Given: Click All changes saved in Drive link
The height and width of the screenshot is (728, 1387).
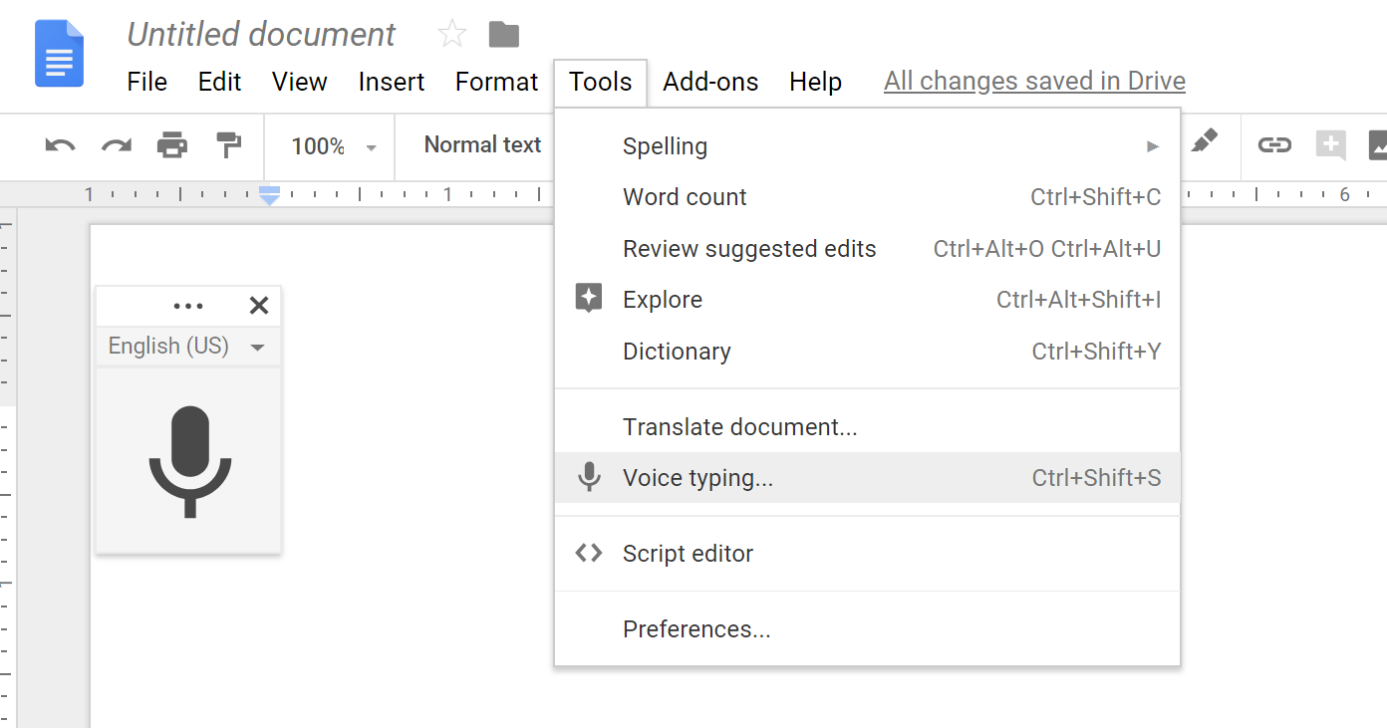Looking at the screenshot, I should 1034,82.
